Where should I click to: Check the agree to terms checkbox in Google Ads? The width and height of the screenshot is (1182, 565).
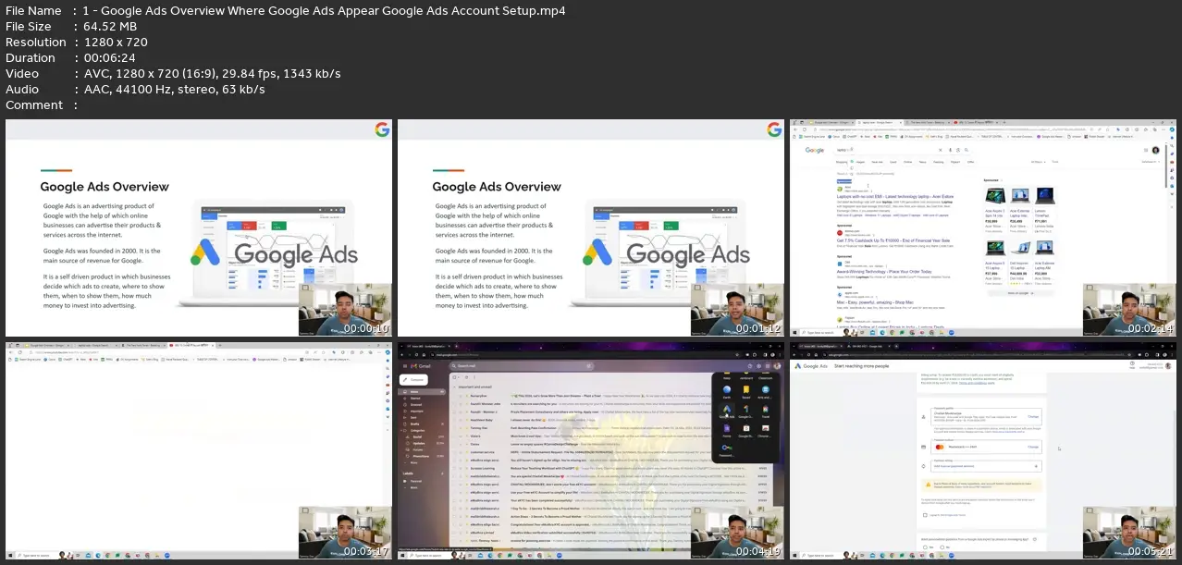pos(925,515)
